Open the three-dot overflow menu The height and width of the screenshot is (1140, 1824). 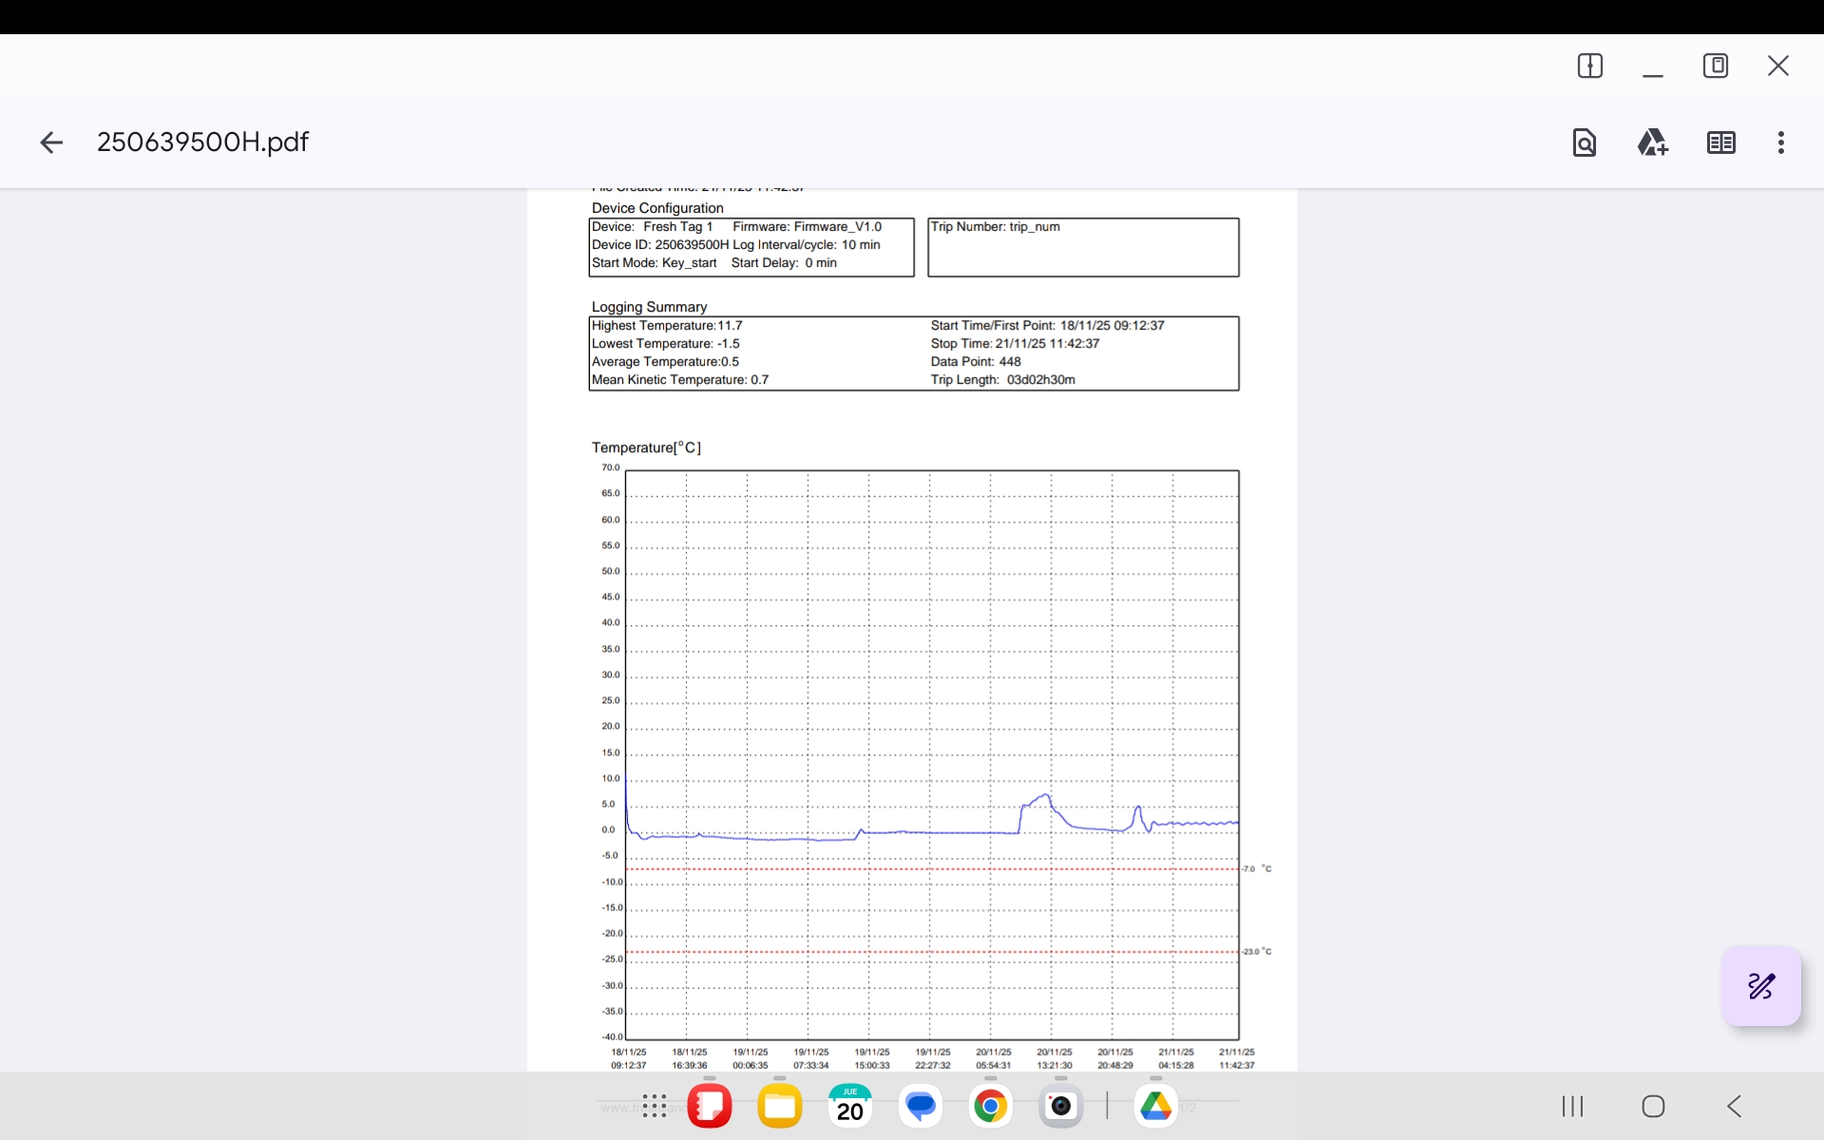1780,142
